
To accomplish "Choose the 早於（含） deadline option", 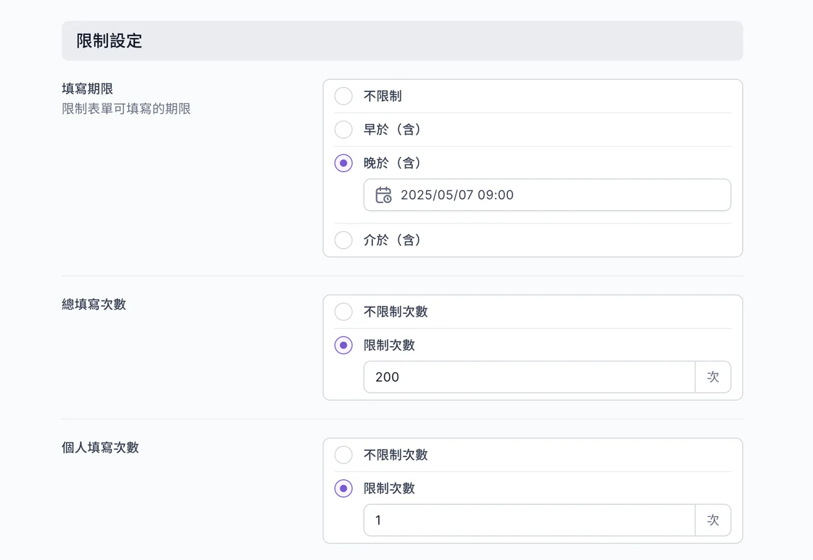I will (x=344, y=130).
